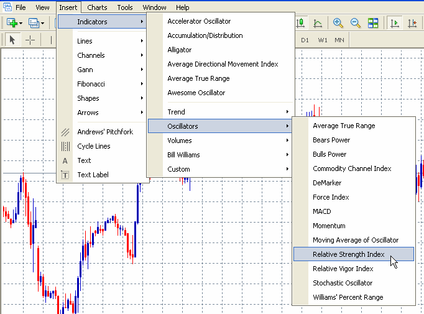Screen dimensions: 424x314
Task: Expand the Arrows submenu
Action: tap(102, 113)
